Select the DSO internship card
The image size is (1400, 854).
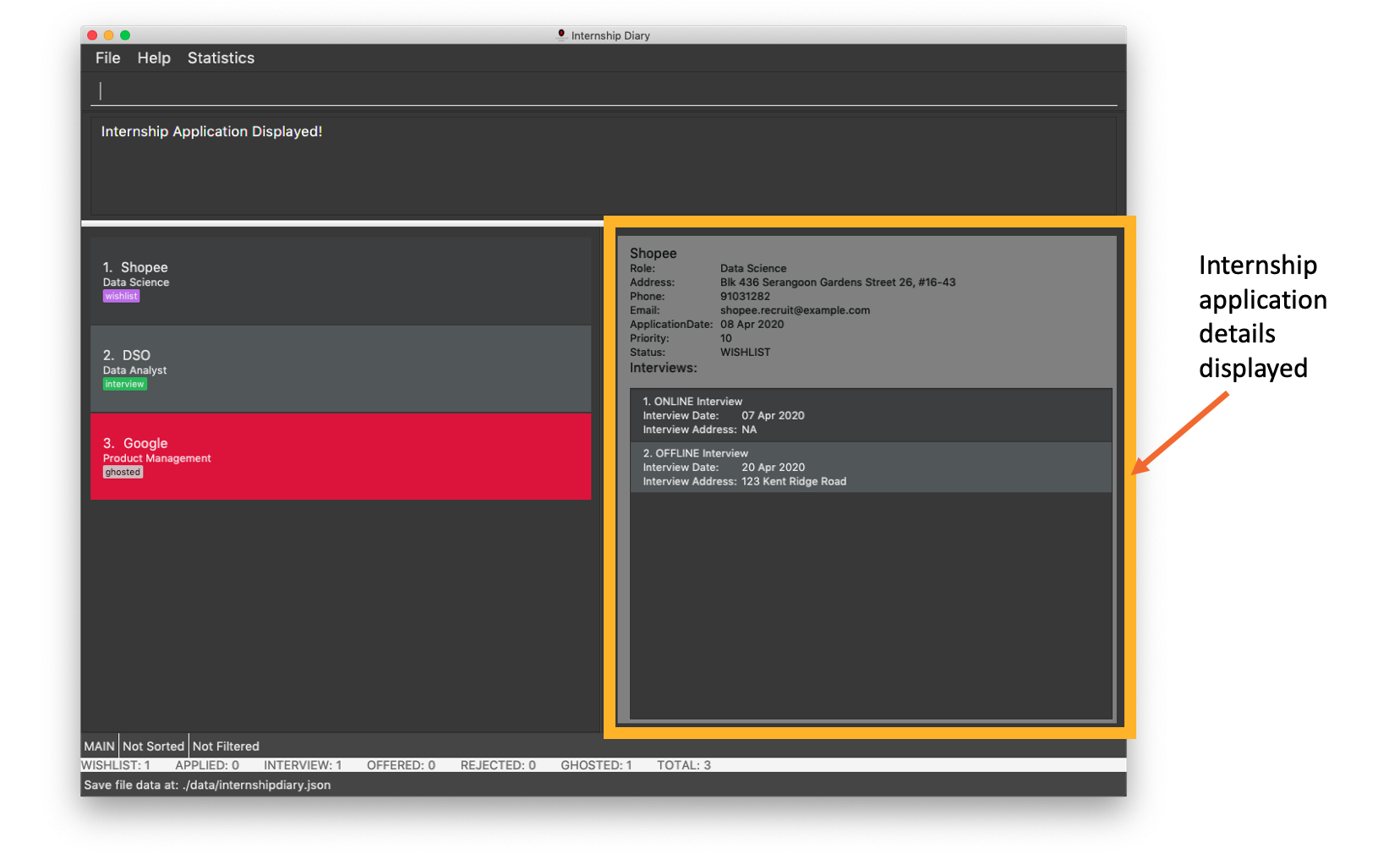point(341,369)
